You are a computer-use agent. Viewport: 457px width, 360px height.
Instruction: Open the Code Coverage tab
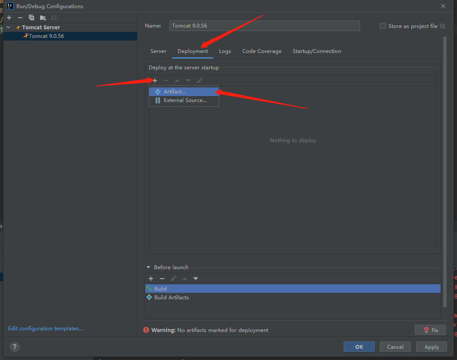262,51
